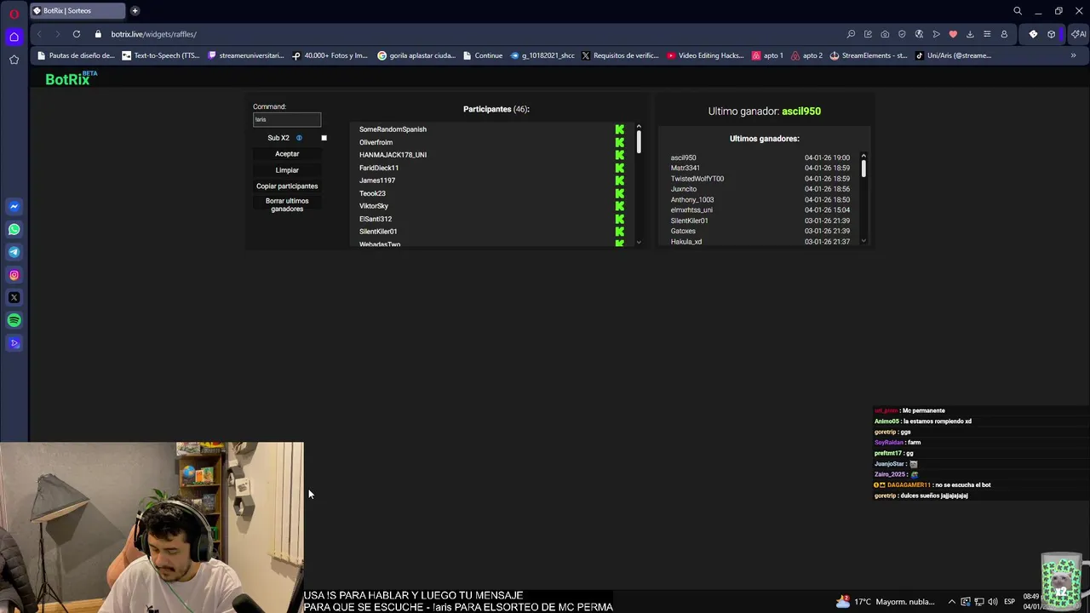Viewport: 1090px width, 613px height.
Task: Open Opera menu logo
Action: tap(14, 14)
